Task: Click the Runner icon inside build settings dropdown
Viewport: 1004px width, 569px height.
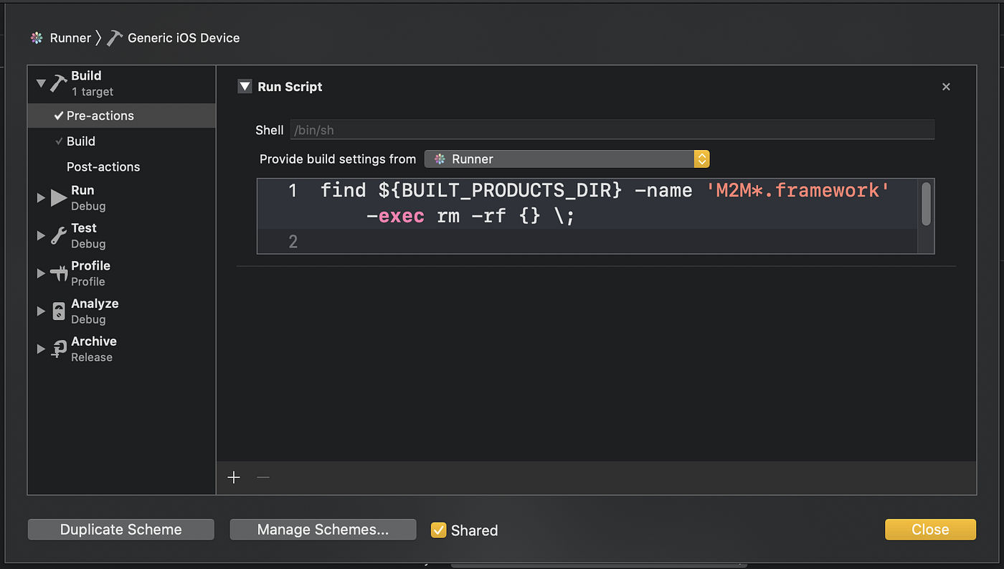Action: pyautogui.click(x=440, y=159)
